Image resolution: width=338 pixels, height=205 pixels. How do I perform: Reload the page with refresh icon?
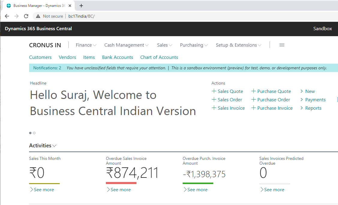pos(26,16)
